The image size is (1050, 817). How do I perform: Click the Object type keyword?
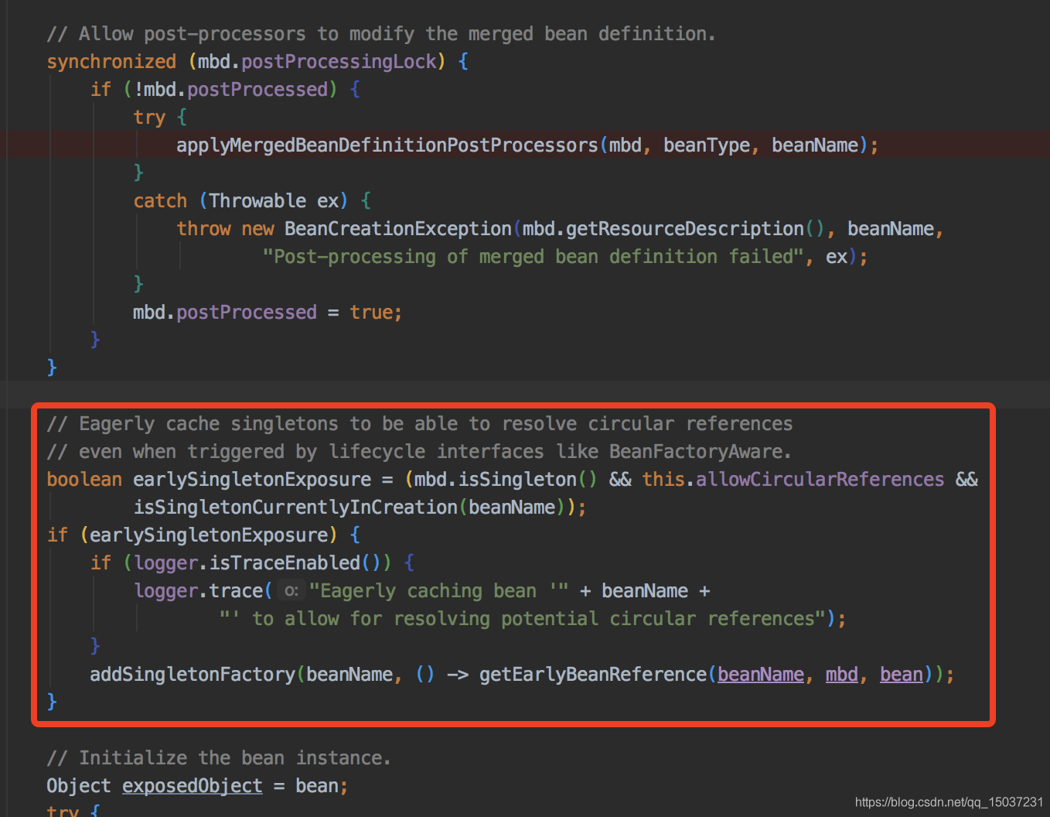[x=79, y=786]
